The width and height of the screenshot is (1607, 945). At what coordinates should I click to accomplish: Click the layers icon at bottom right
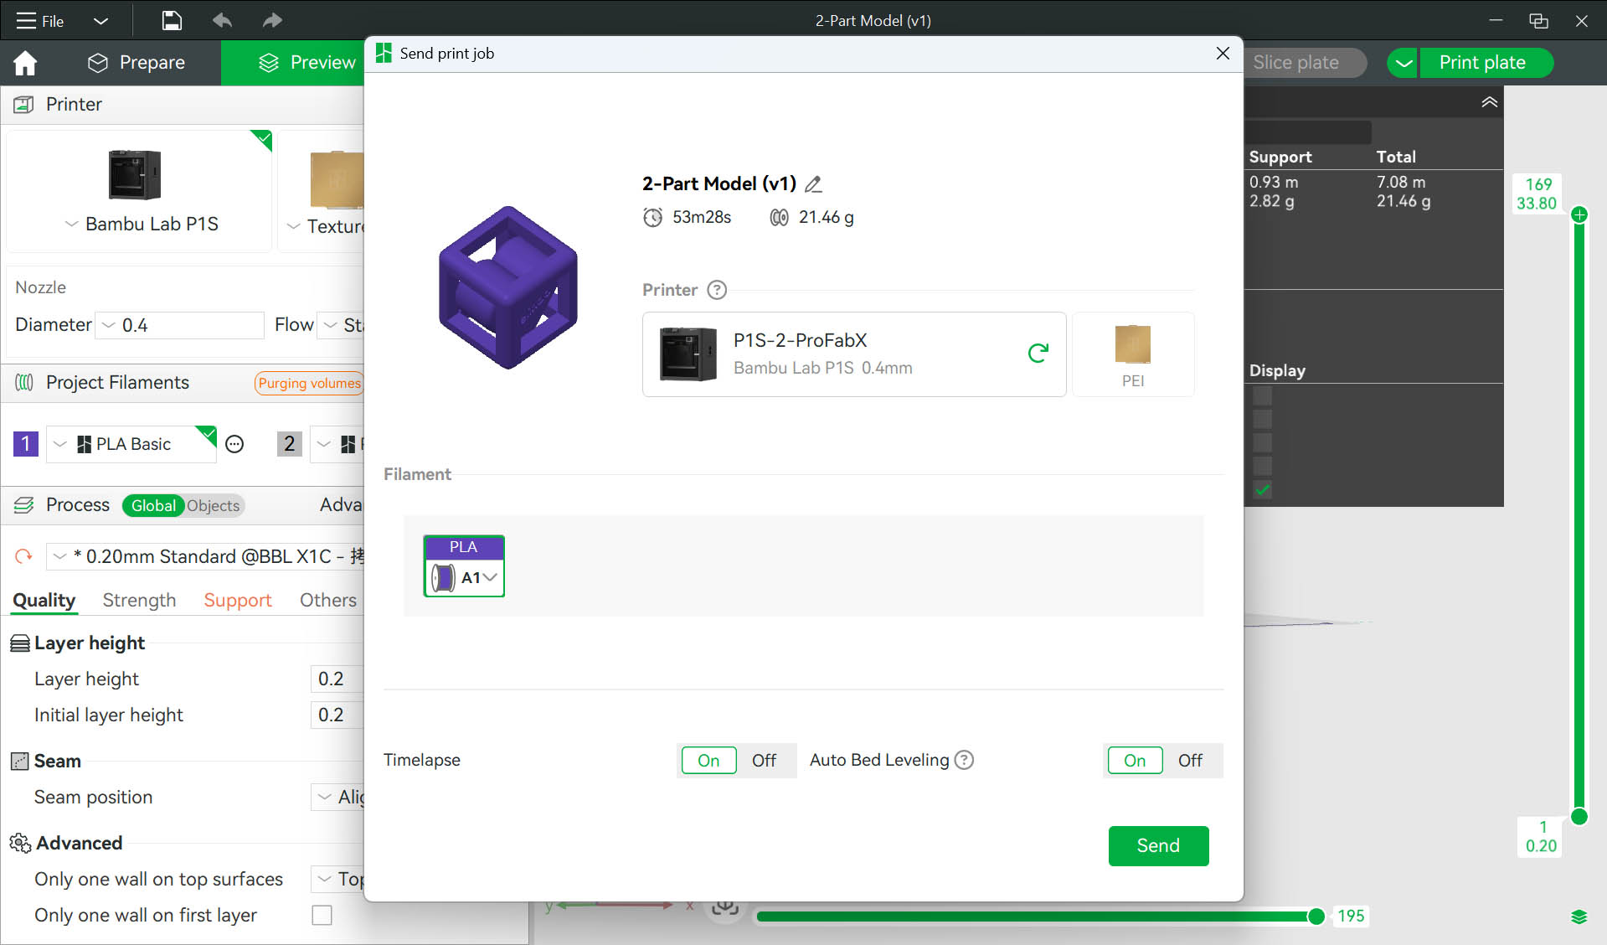[1579, 917]
